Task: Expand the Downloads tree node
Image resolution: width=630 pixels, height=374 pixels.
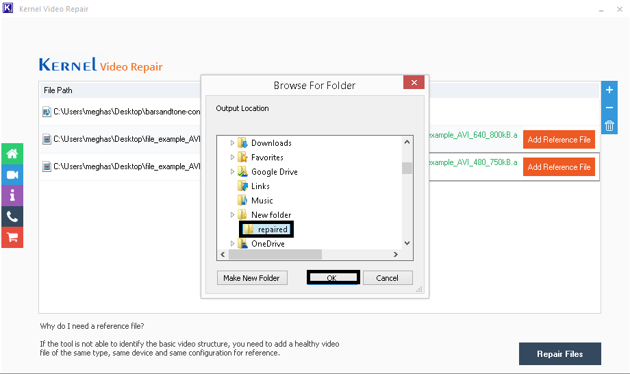Action: tap(232, 142)
